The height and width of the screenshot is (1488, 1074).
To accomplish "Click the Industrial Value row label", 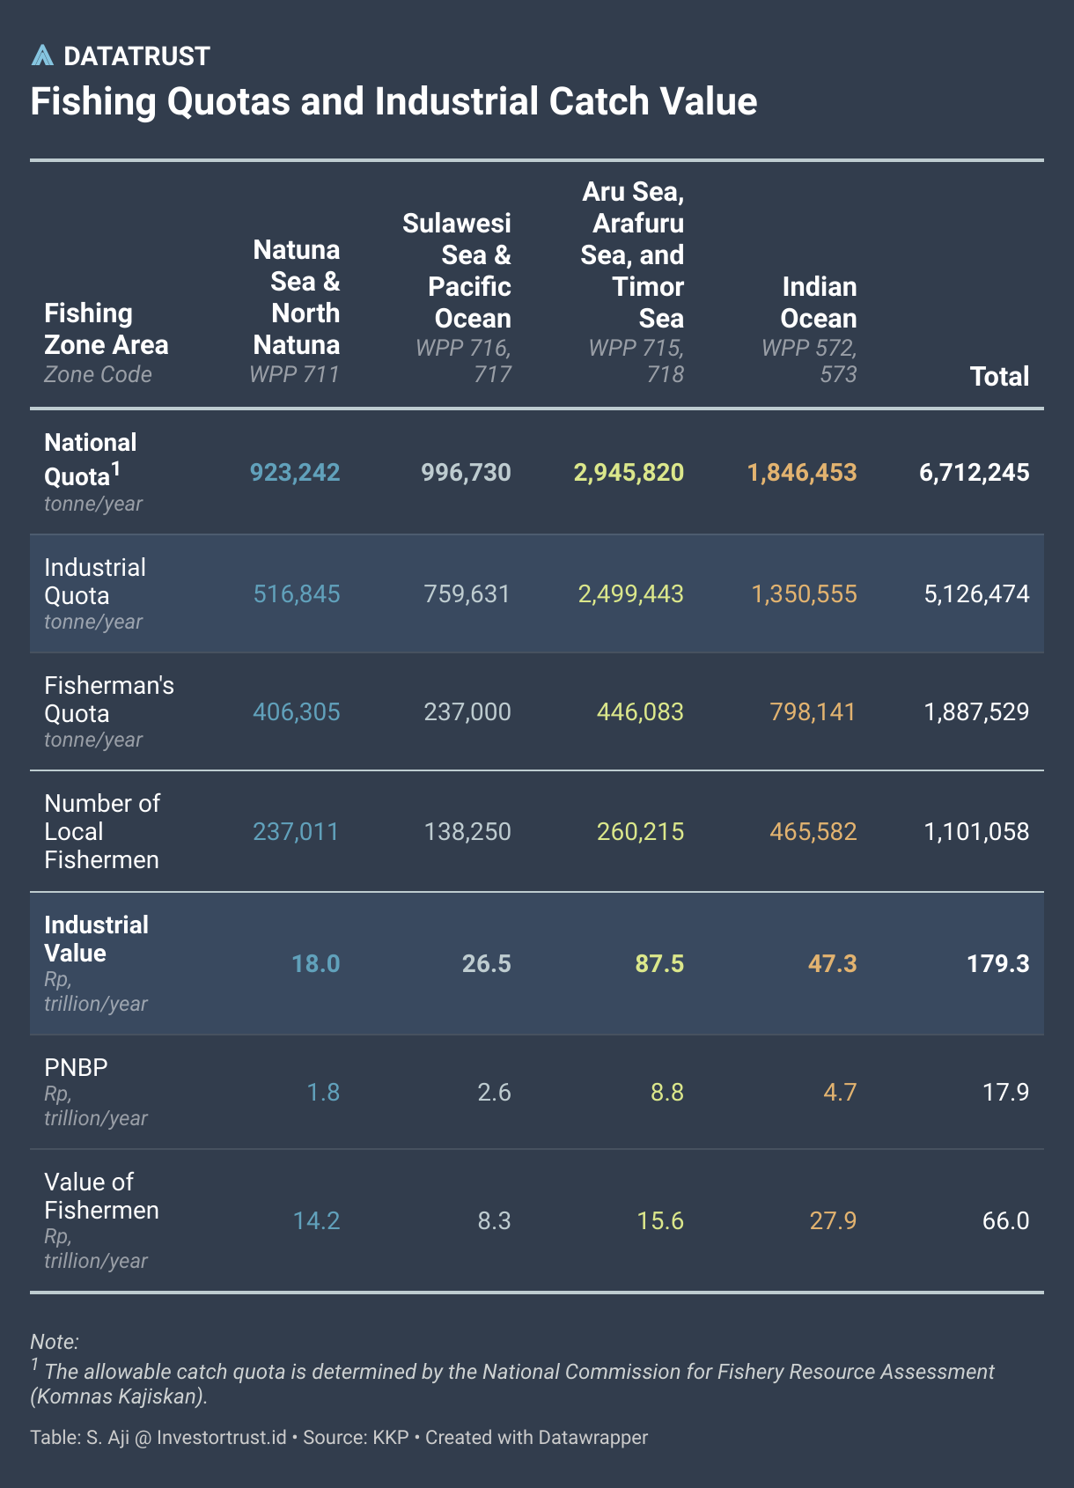I will [x=96, y=939].
